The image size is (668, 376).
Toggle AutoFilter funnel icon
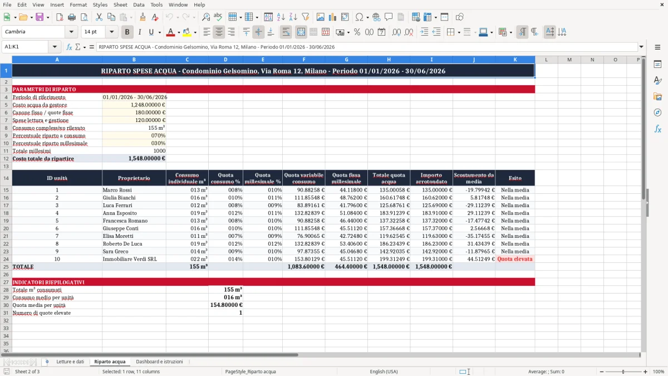(305, 17)
